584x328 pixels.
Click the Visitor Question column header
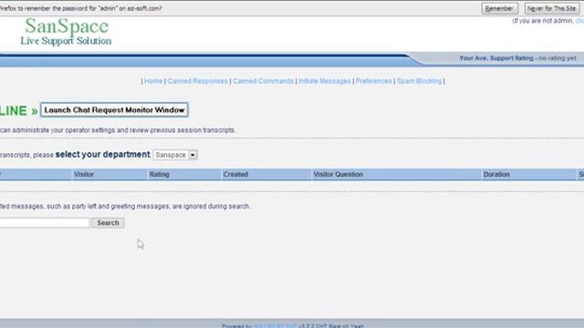point(396,174)
